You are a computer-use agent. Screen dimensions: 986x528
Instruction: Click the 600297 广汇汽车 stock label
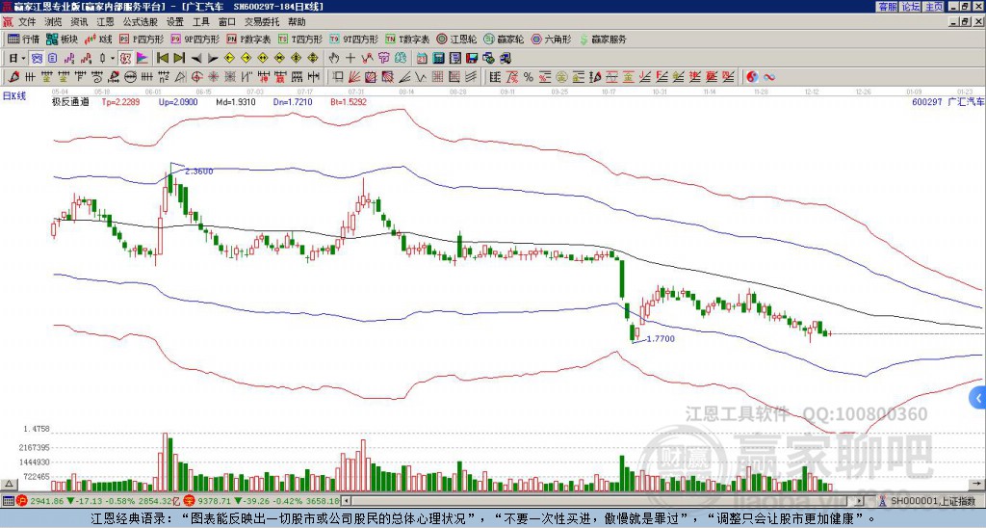[947, 102]
